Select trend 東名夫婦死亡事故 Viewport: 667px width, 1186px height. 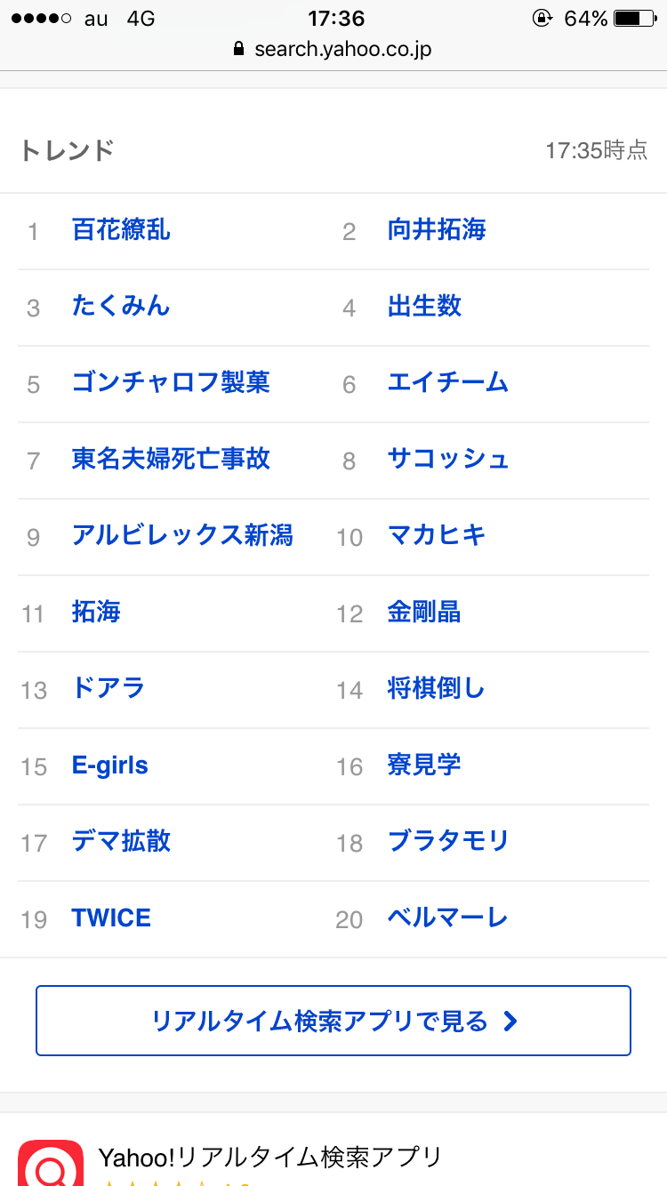[x=171, y=460]
